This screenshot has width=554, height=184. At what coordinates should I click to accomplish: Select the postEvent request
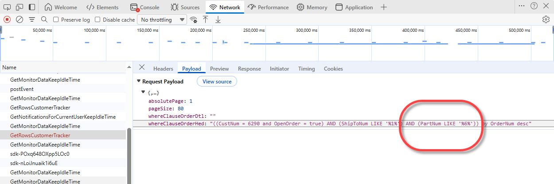[x=22, y=89]
